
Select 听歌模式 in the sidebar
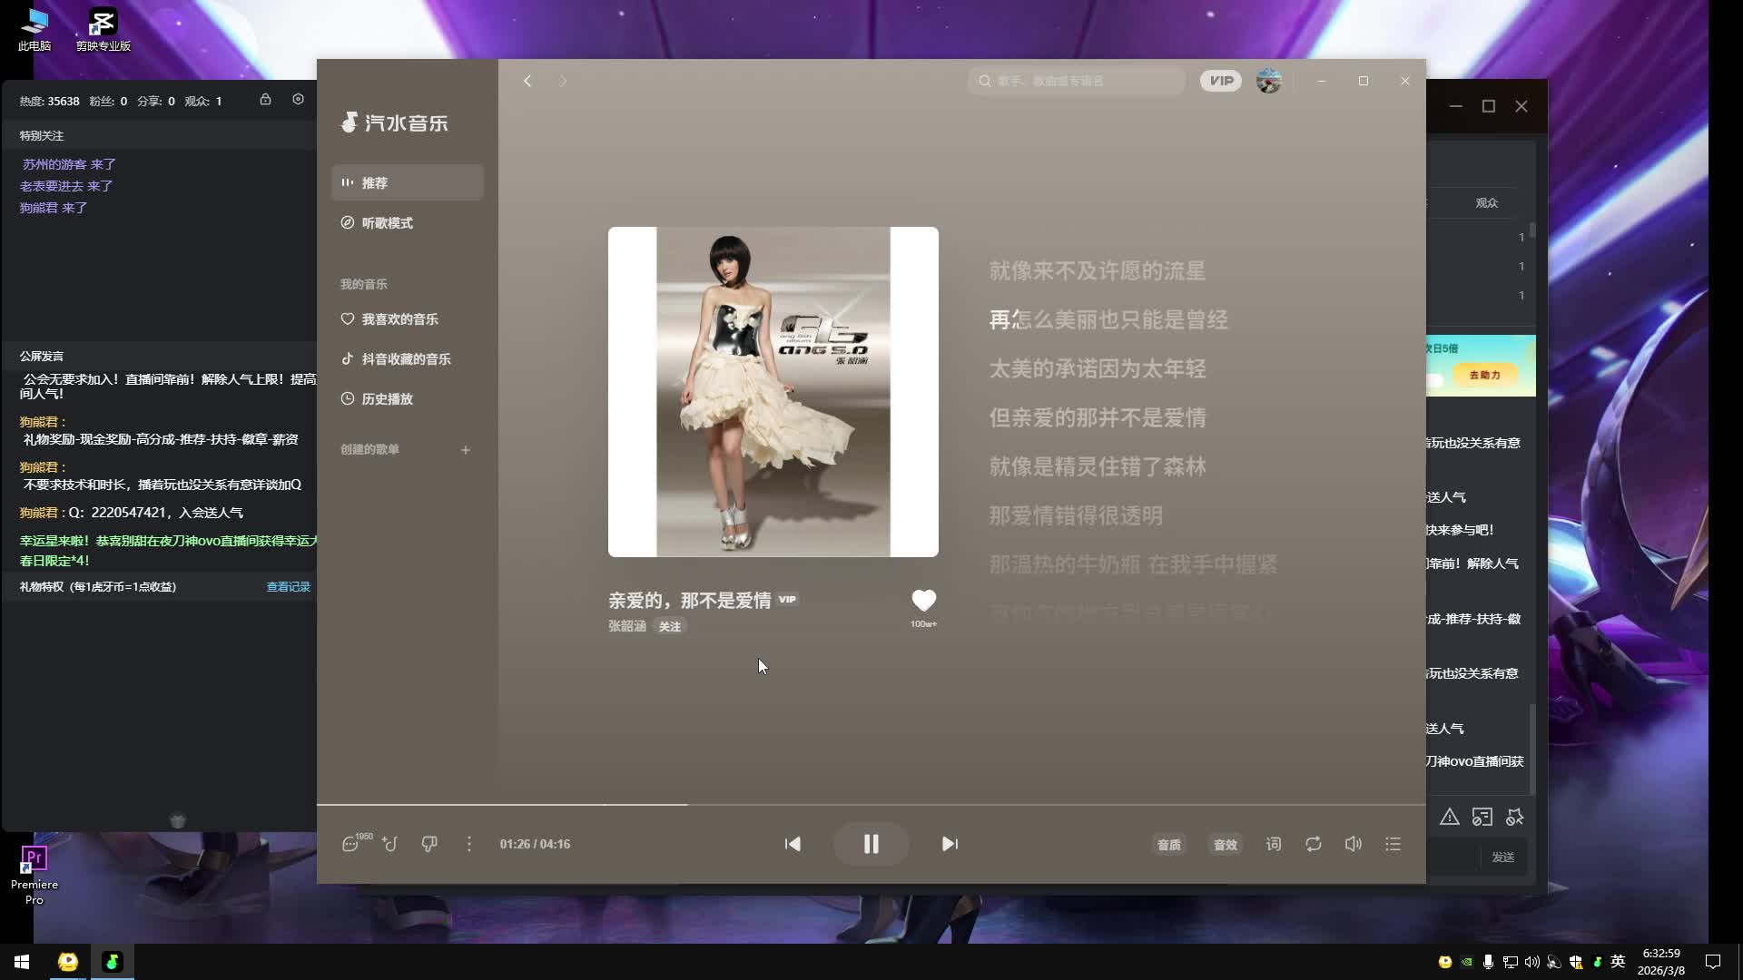388,223
